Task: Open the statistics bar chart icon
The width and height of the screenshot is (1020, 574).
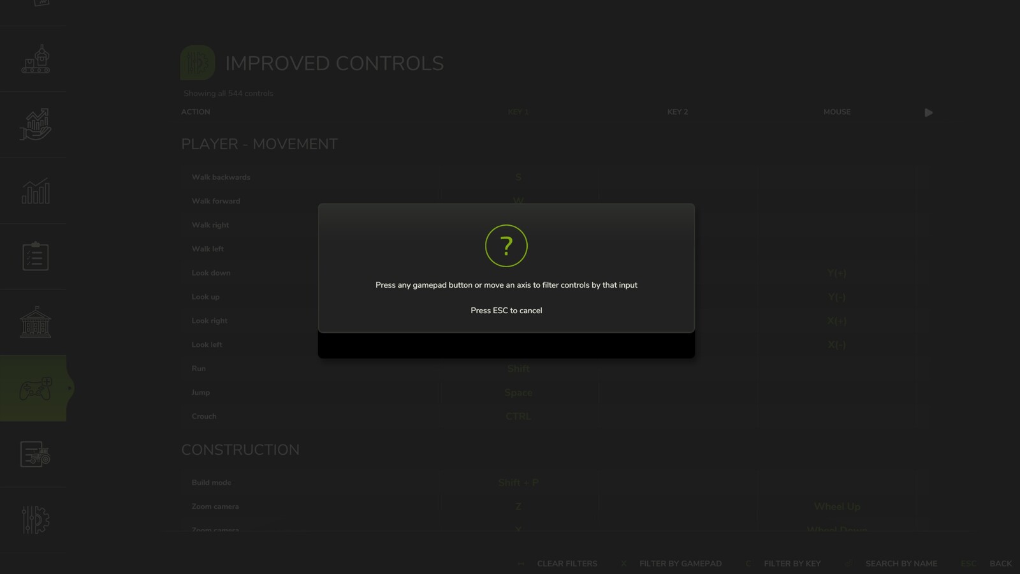Action: pyautogui.click(x=35, y=191)
